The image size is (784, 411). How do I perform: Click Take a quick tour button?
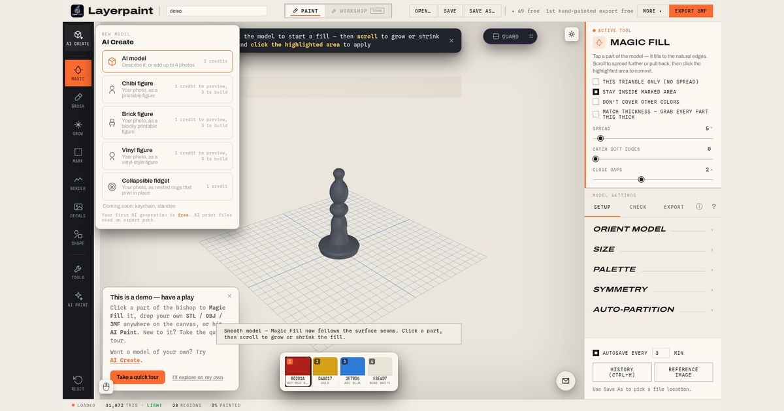point(137,377)
